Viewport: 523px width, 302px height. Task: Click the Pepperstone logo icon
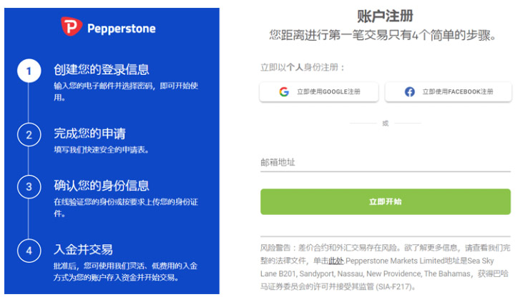(72, 26)
